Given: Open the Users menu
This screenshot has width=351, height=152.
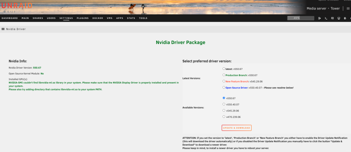Looking at the screenshot, I should (51, 18).
